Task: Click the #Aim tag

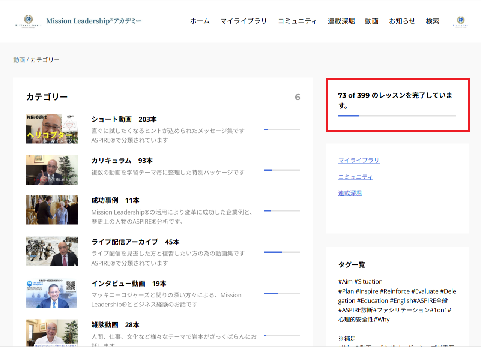Action: [345, 282]
